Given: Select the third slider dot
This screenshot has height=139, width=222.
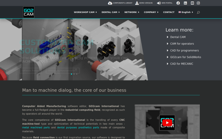Looking at the screenshot, I should tap(77, 74).
